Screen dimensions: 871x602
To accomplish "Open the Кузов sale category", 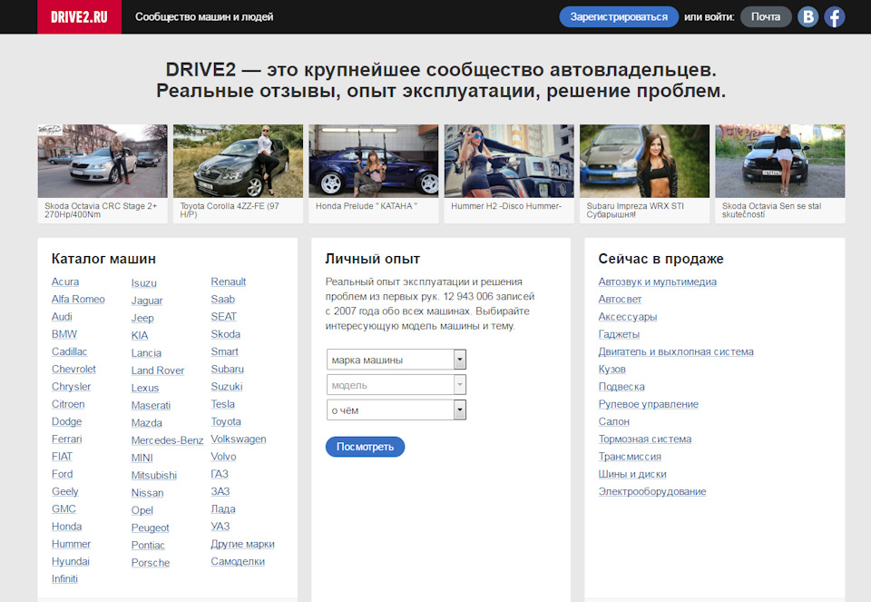I will pos(612,369).
